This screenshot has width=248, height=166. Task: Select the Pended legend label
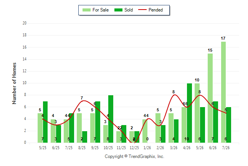(x=155, y=10)
